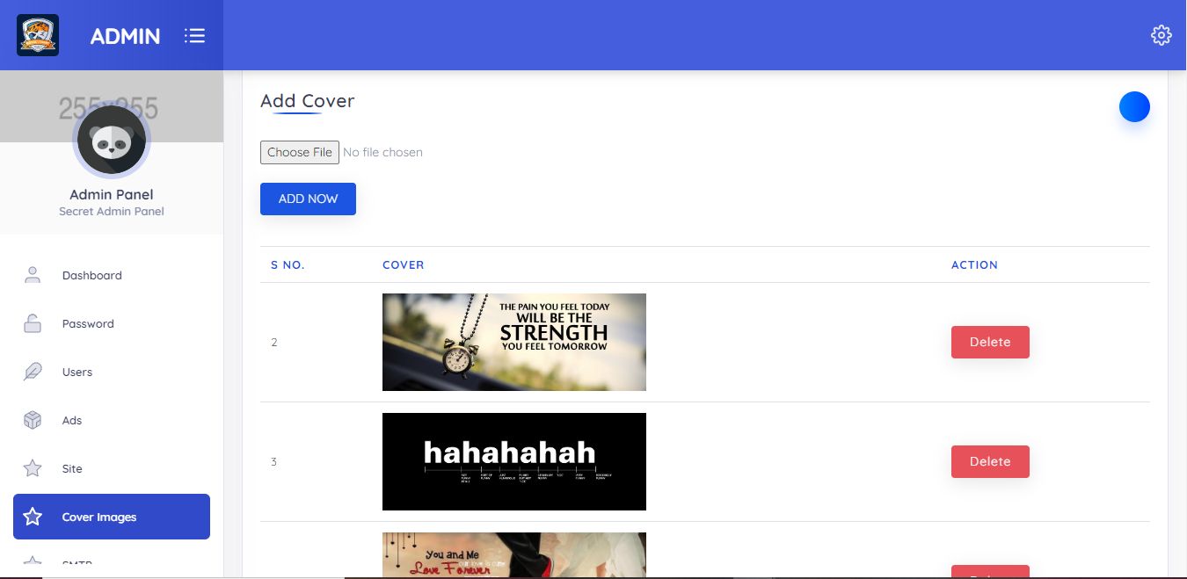Go to Users in the sidebar
This screenshot has width=1187, height=579.
(x=112, y=372)
